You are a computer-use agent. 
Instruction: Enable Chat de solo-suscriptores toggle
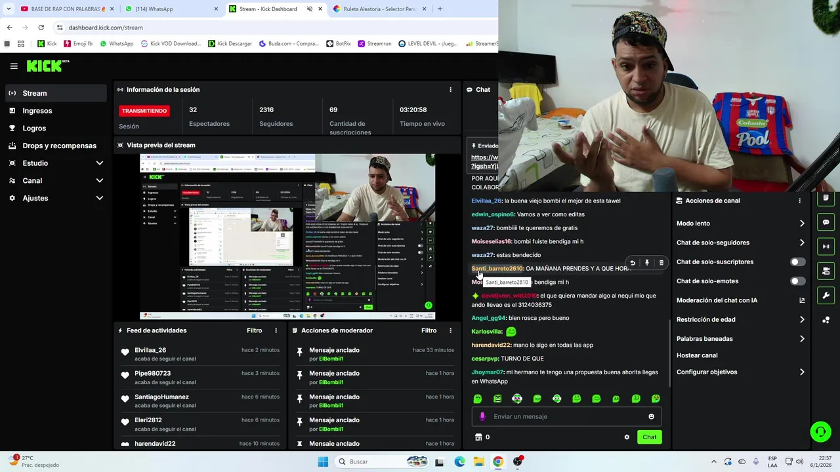click(x=797, y=262)
